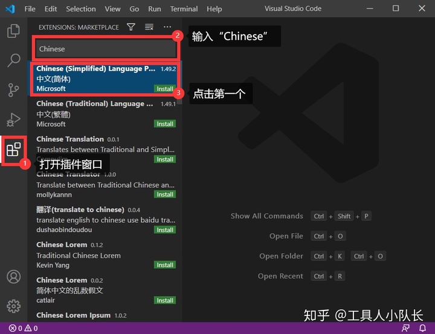Open the File menu
This screenshot has height=334, width=435.
[30, 9]
